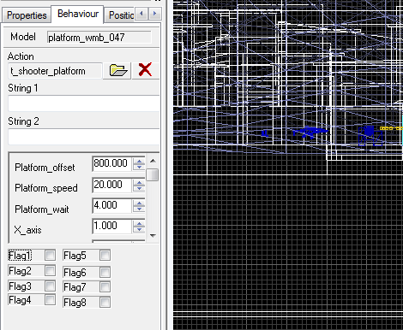Viewport: 403px width, 330px height.
Task: Tick the Flag8 checkbox
Action: [x=105, y=302]
